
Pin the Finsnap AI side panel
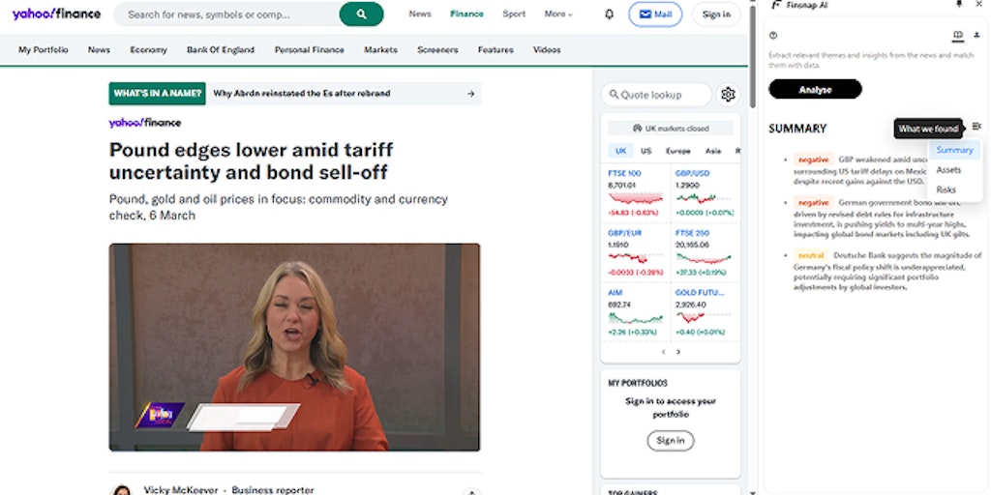(958, 5)
